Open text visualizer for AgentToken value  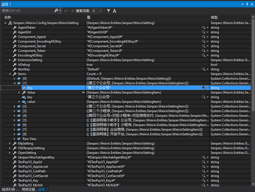click(204, 27)
